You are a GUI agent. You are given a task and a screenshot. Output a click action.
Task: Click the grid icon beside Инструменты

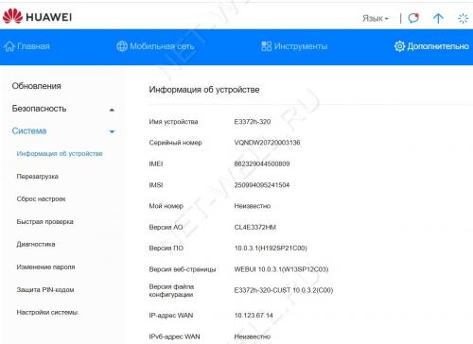click(x=266, y=46)
